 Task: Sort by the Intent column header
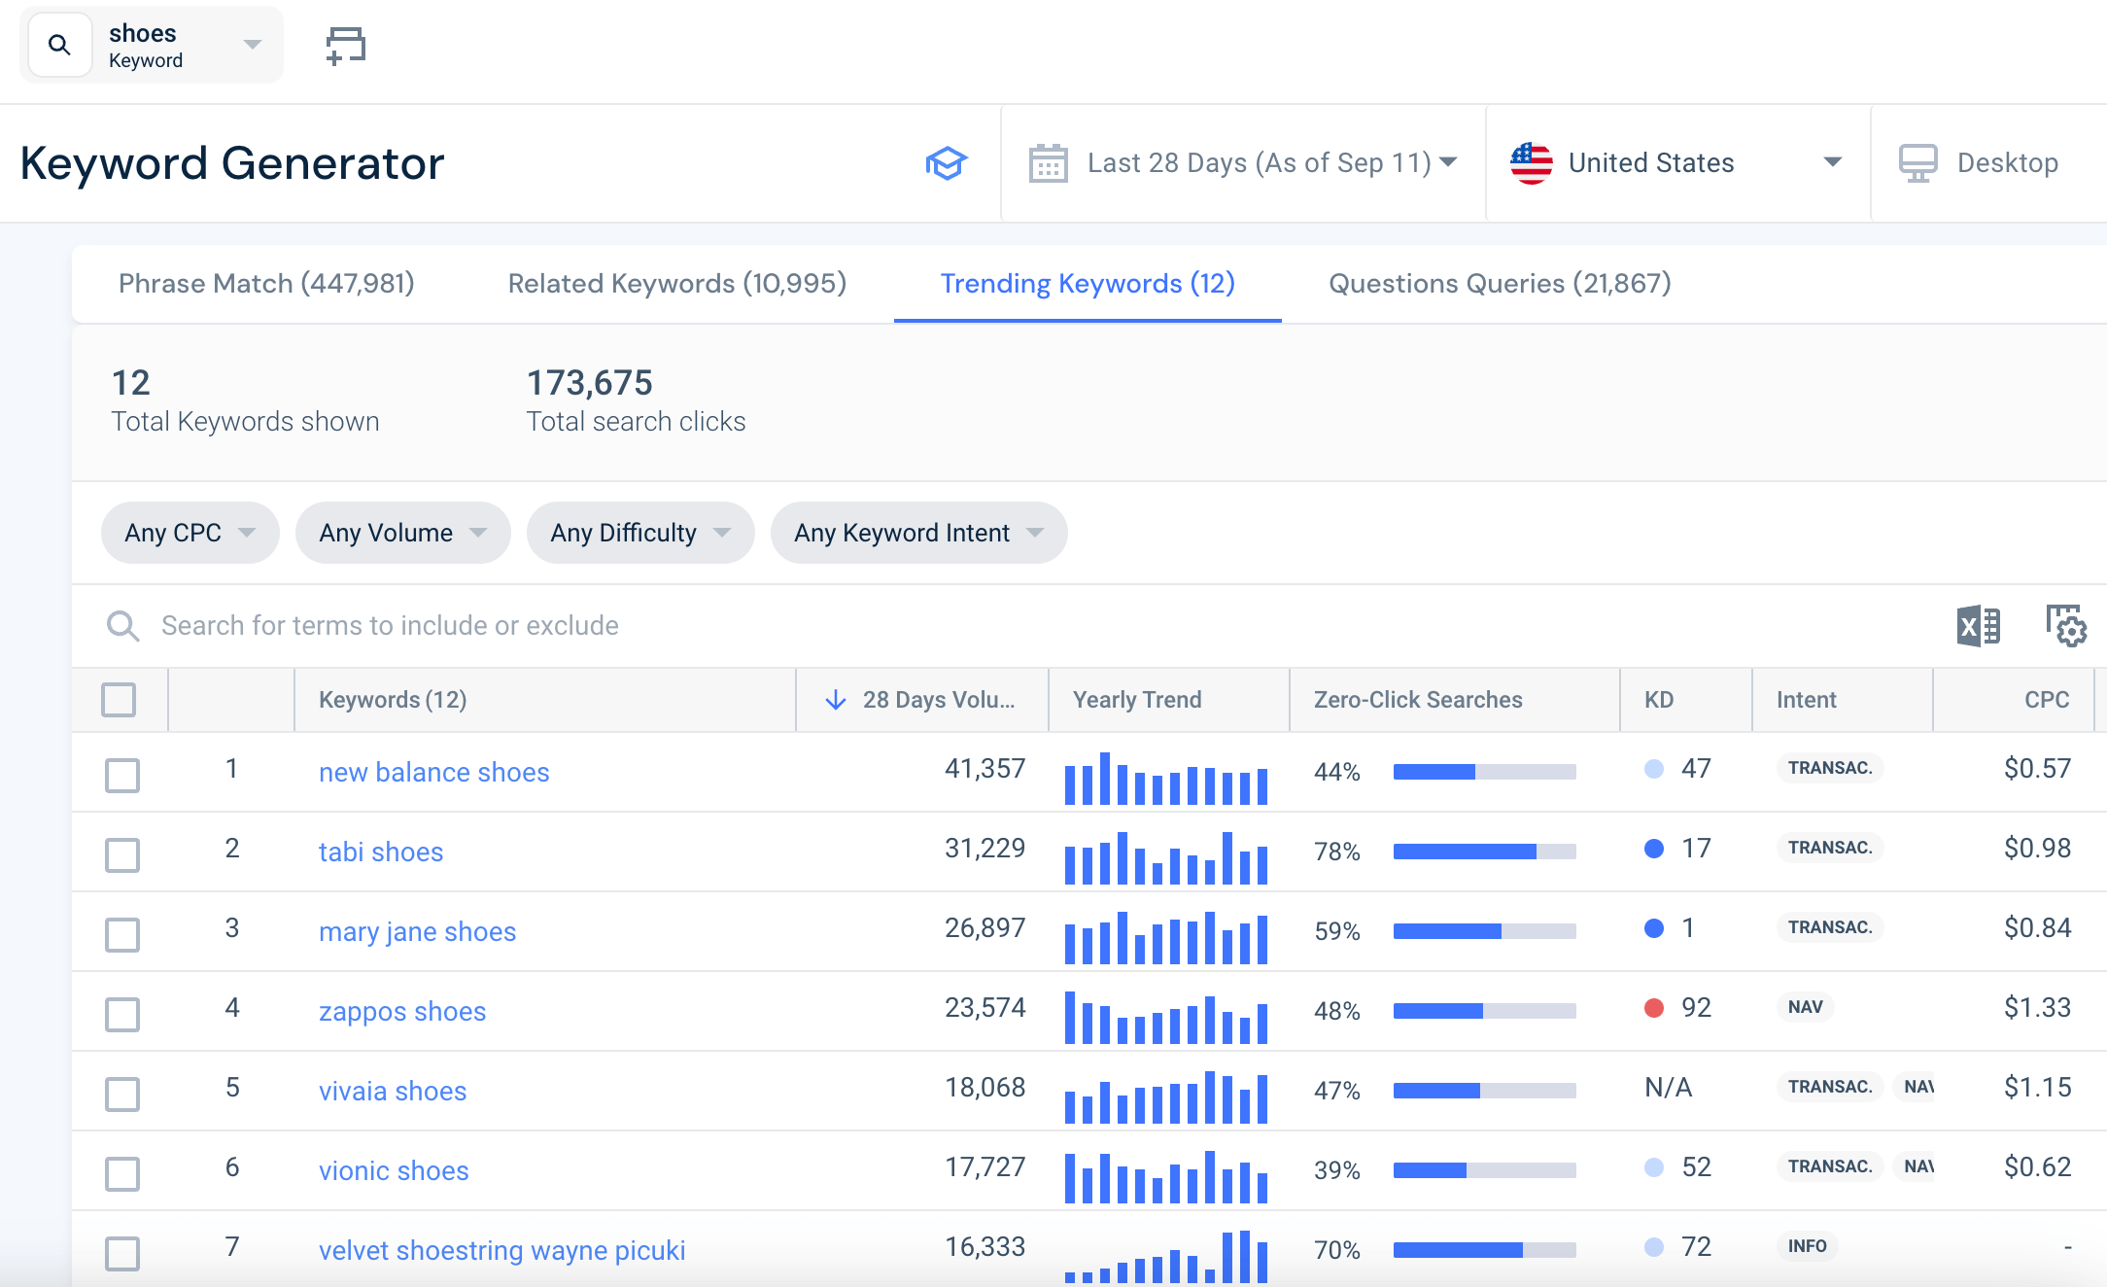(x=1806, y=700)
